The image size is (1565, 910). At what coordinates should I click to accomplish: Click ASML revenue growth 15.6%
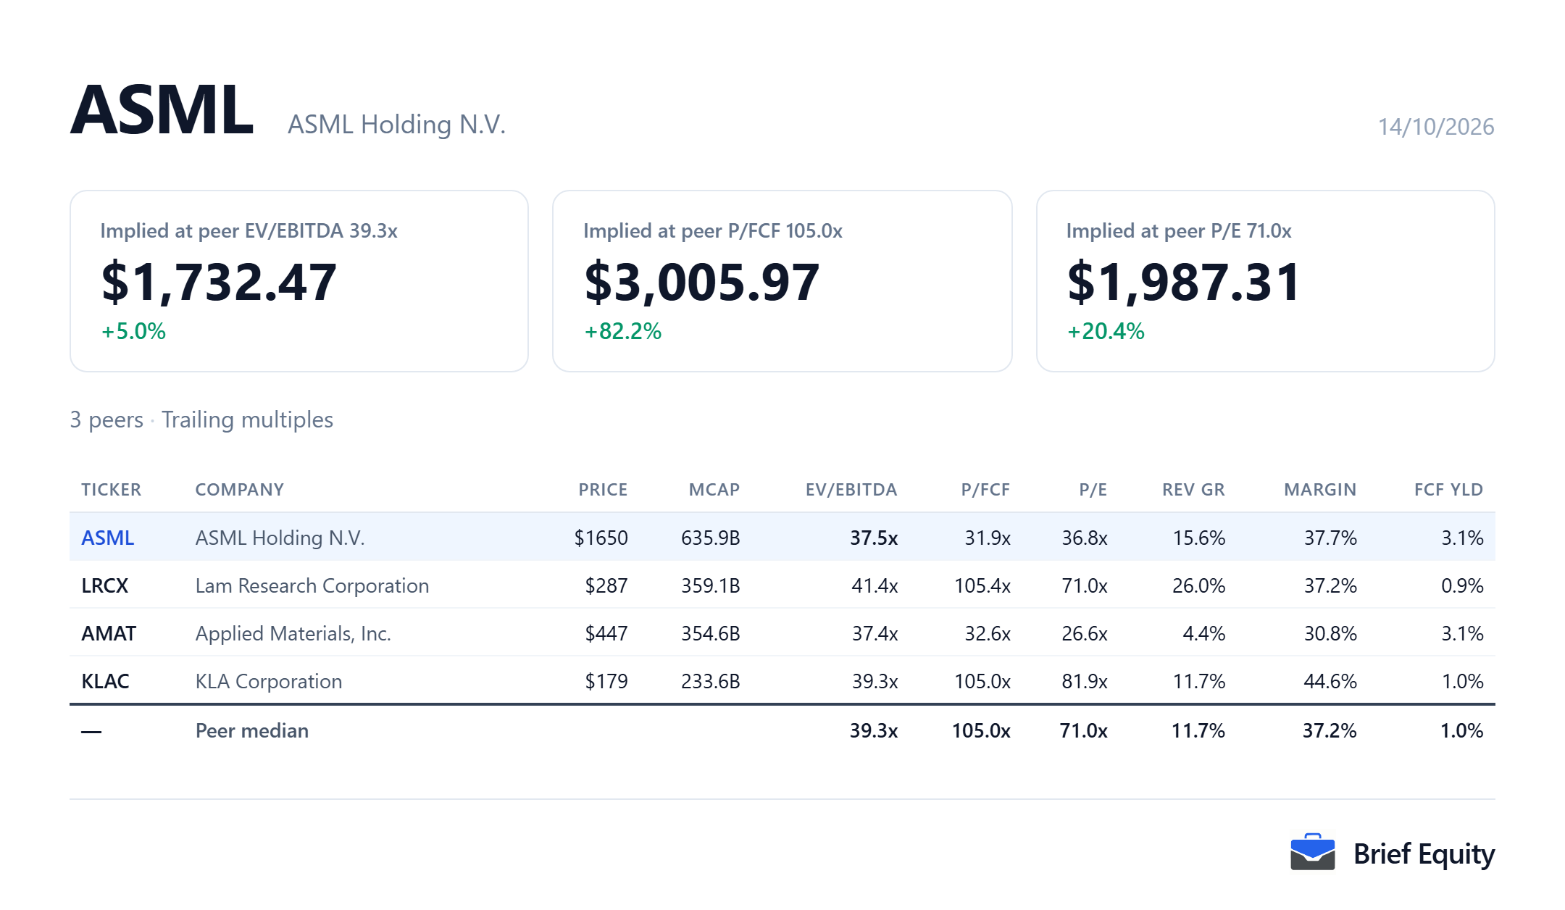(x=1198, y=538)
